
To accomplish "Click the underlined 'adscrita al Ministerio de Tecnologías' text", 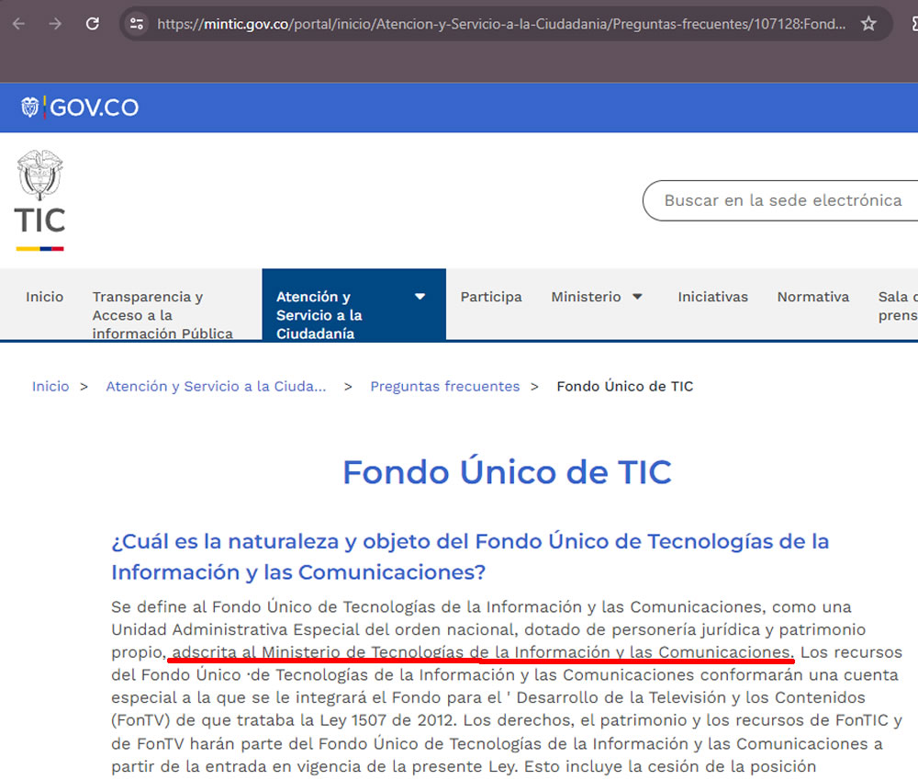I will click(x=483, y=652).
